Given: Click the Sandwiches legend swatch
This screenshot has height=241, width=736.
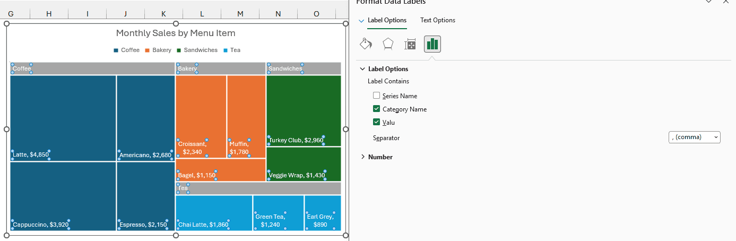Looking at the screenshot, I should coord(179,50).
